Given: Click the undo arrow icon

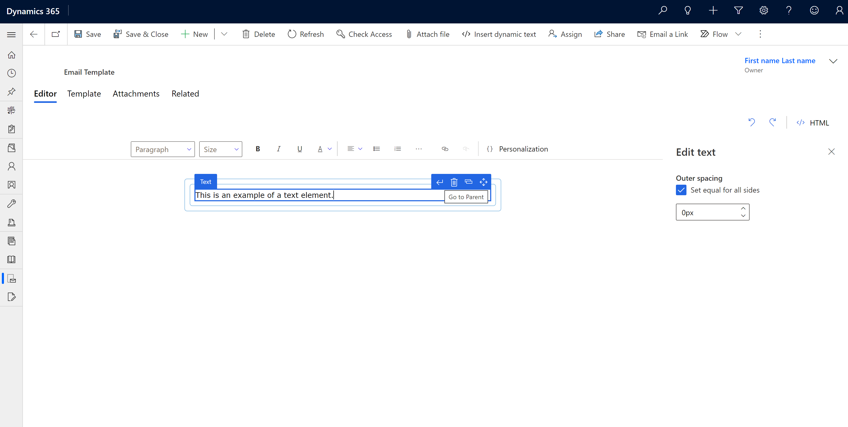Looking at the screenshot, I should [752, 122].
